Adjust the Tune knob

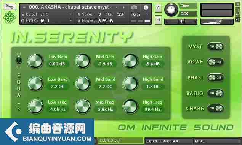coord(171,9)
